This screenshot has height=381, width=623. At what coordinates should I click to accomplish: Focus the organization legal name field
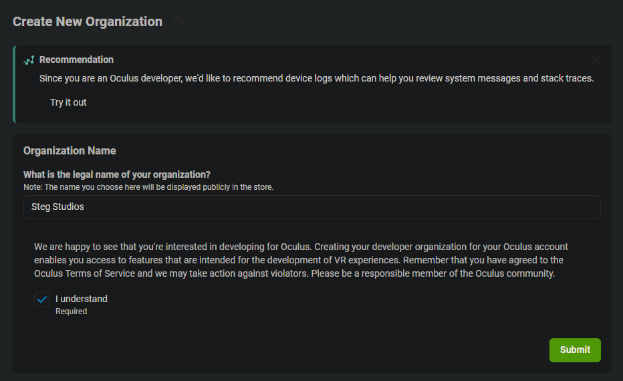[x=312, y=207]
